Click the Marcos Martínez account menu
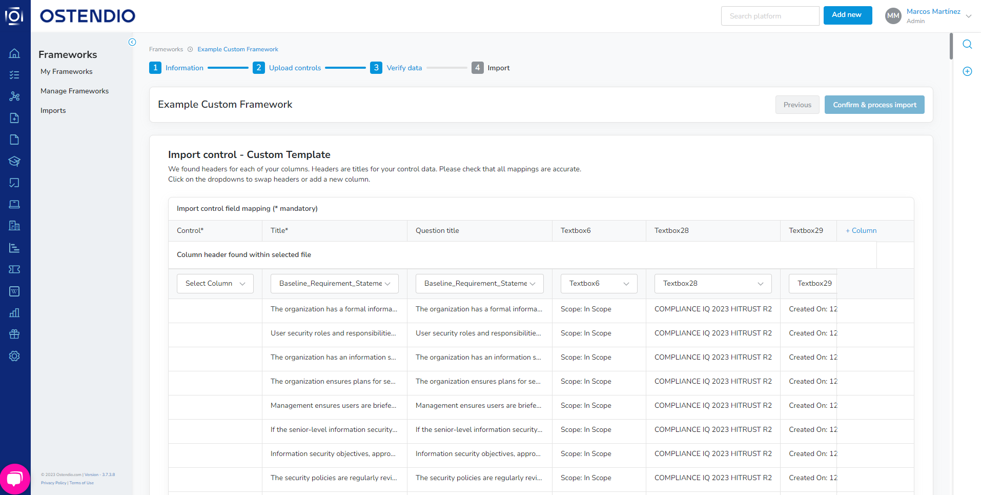The image size is (981, 495). pos(934,15)
